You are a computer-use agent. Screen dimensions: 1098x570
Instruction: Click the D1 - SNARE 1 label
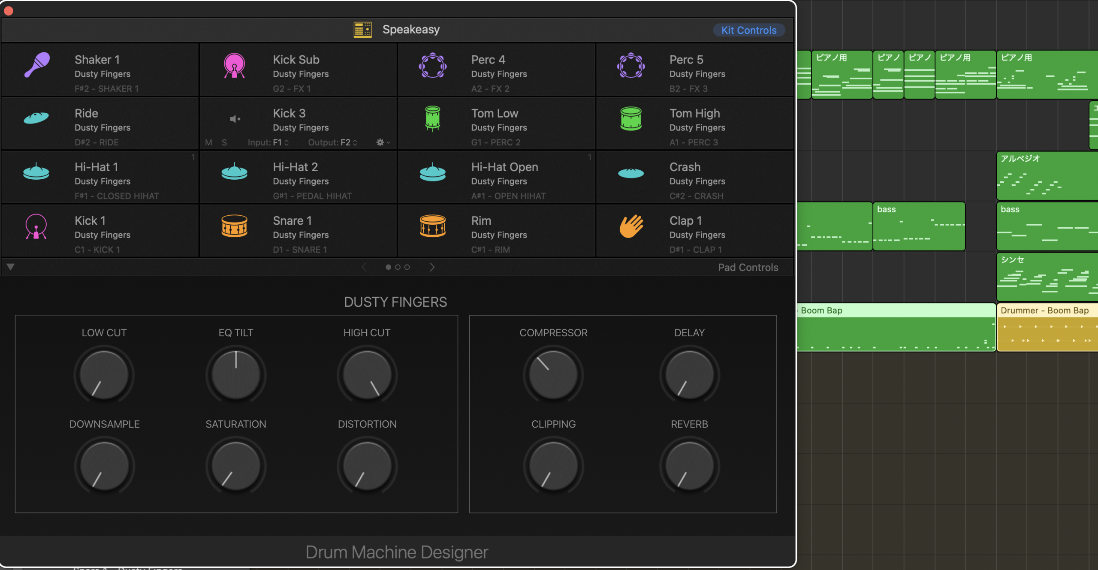[x=300, y=250]
